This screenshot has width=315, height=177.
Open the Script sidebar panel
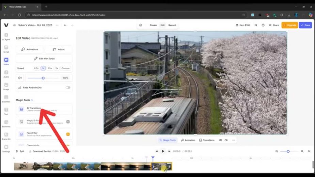pos(6,49)
